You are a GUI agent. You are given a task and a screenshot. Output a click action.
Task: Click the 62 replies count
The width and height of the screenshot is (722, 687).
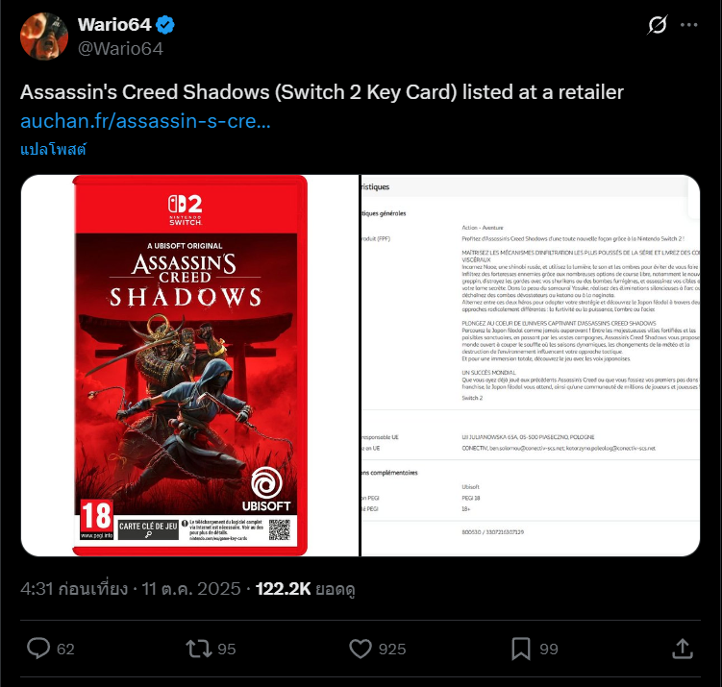[65, 649]
